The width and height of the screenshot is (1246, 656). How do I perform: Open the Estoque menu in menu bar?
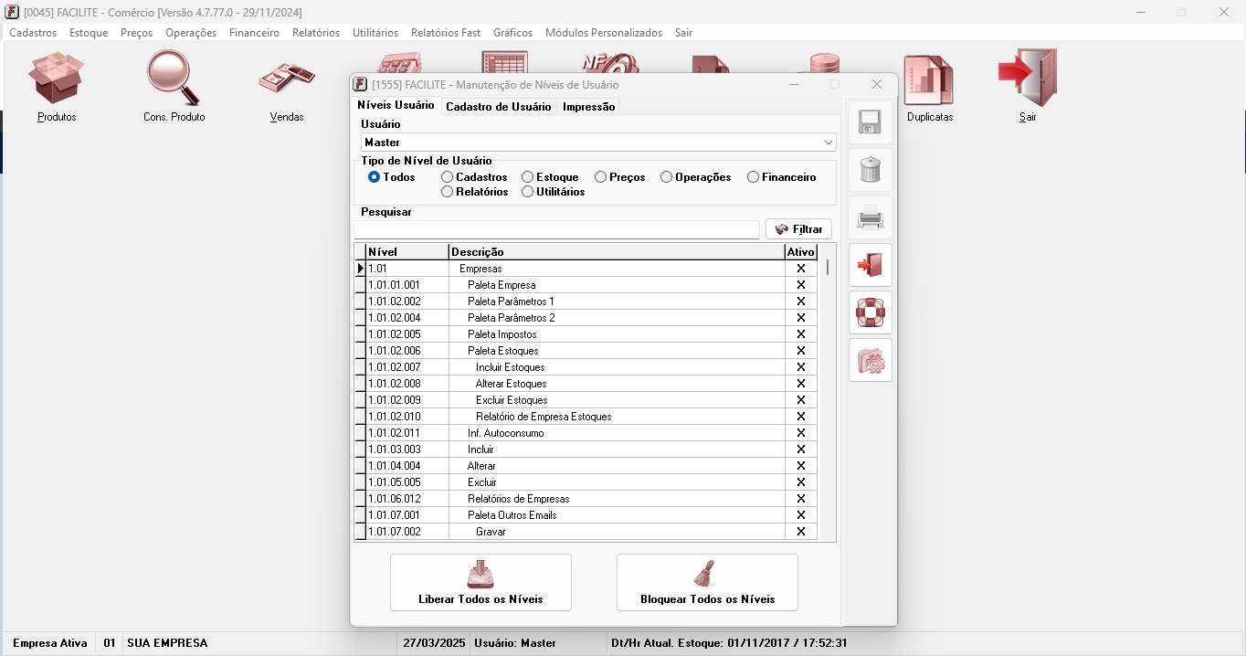click(89, 33)
